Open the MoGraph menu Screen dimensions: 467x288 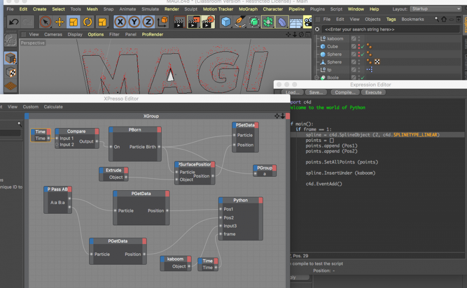[248, 9]
